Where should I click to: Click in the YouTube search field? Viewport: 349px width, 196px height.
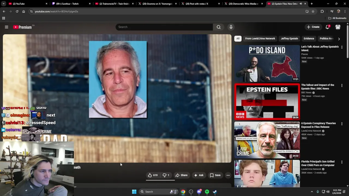pyautogui.click(x=164, y=27)
